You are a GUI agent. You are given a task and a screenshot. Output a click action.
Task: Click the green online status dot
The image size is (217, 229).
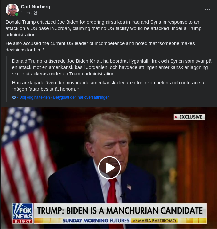(17, 14)
